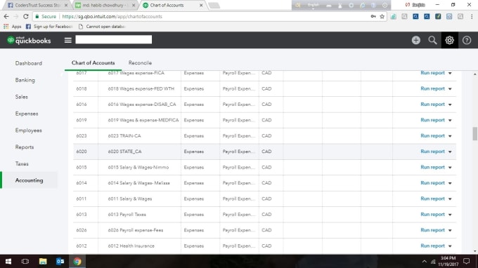Click the Chrome taskbar icon
The width and height of the screenshot is (478, 268).
77,261
